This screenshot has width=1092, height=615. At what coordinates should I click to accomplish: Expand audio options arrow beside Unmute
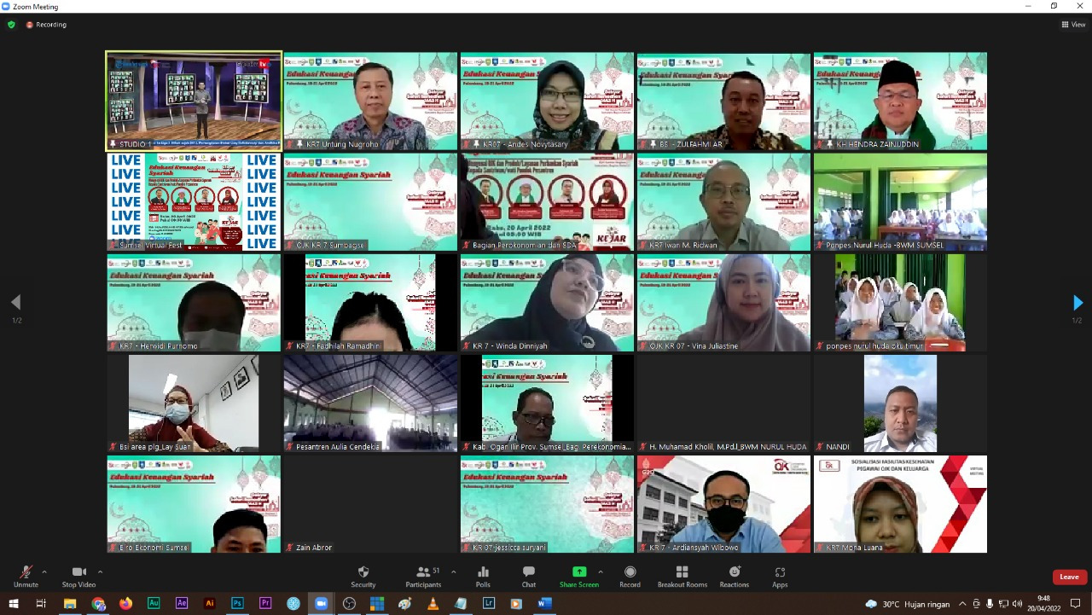tap(44, 571)
